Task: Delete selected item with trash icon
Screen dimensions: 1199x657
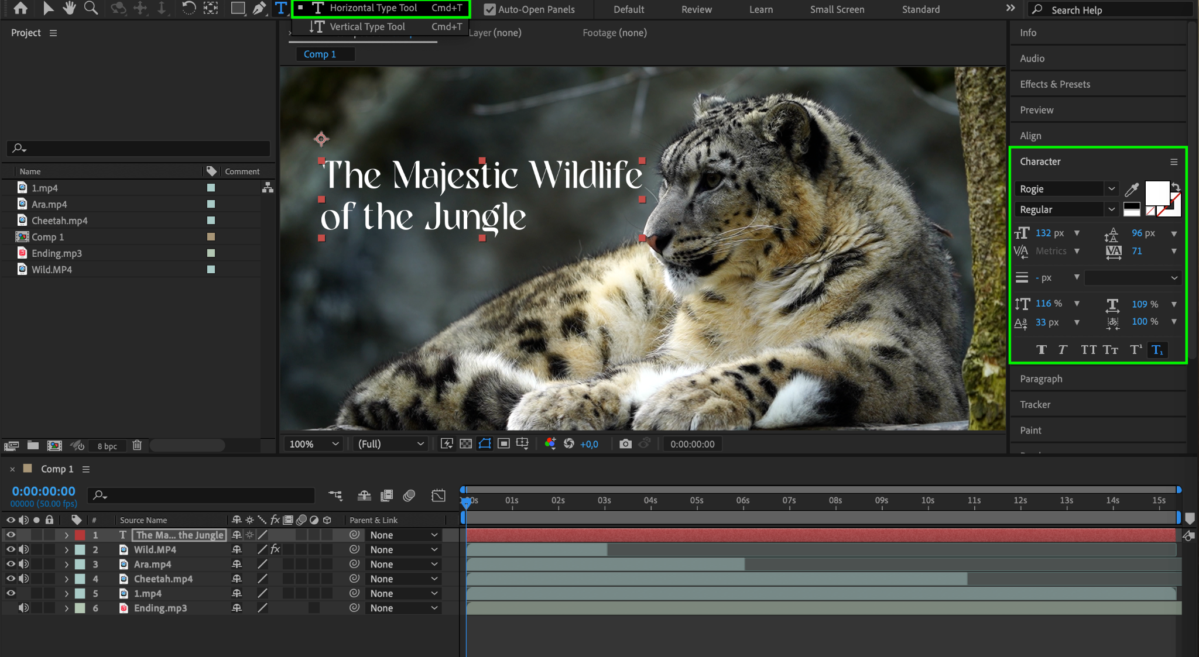Action: tap(137, 445)
